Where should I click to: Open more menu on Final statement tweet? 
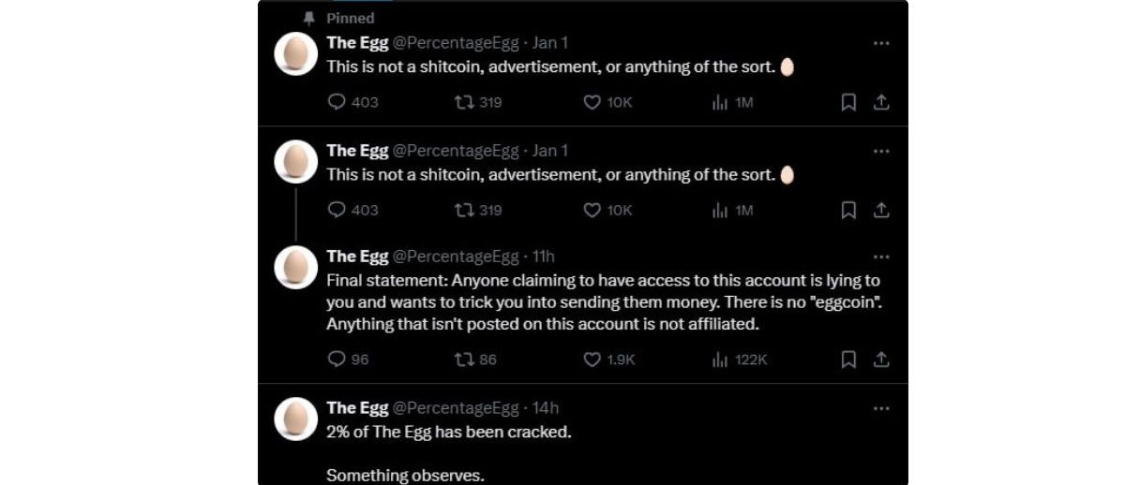[x=881, y=257]
